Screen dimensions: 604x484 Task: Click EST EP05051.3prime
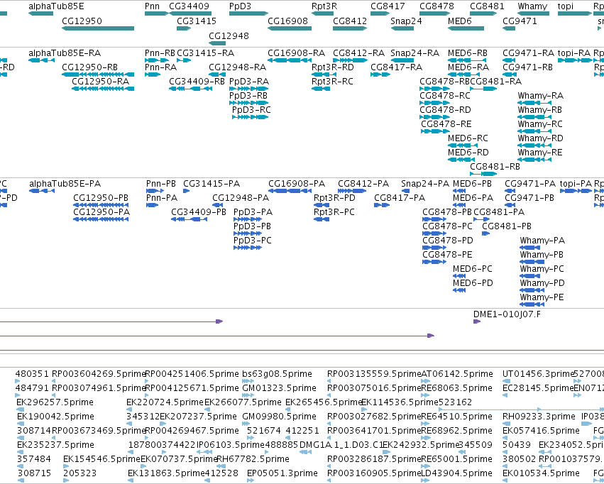tap(282, 474)
